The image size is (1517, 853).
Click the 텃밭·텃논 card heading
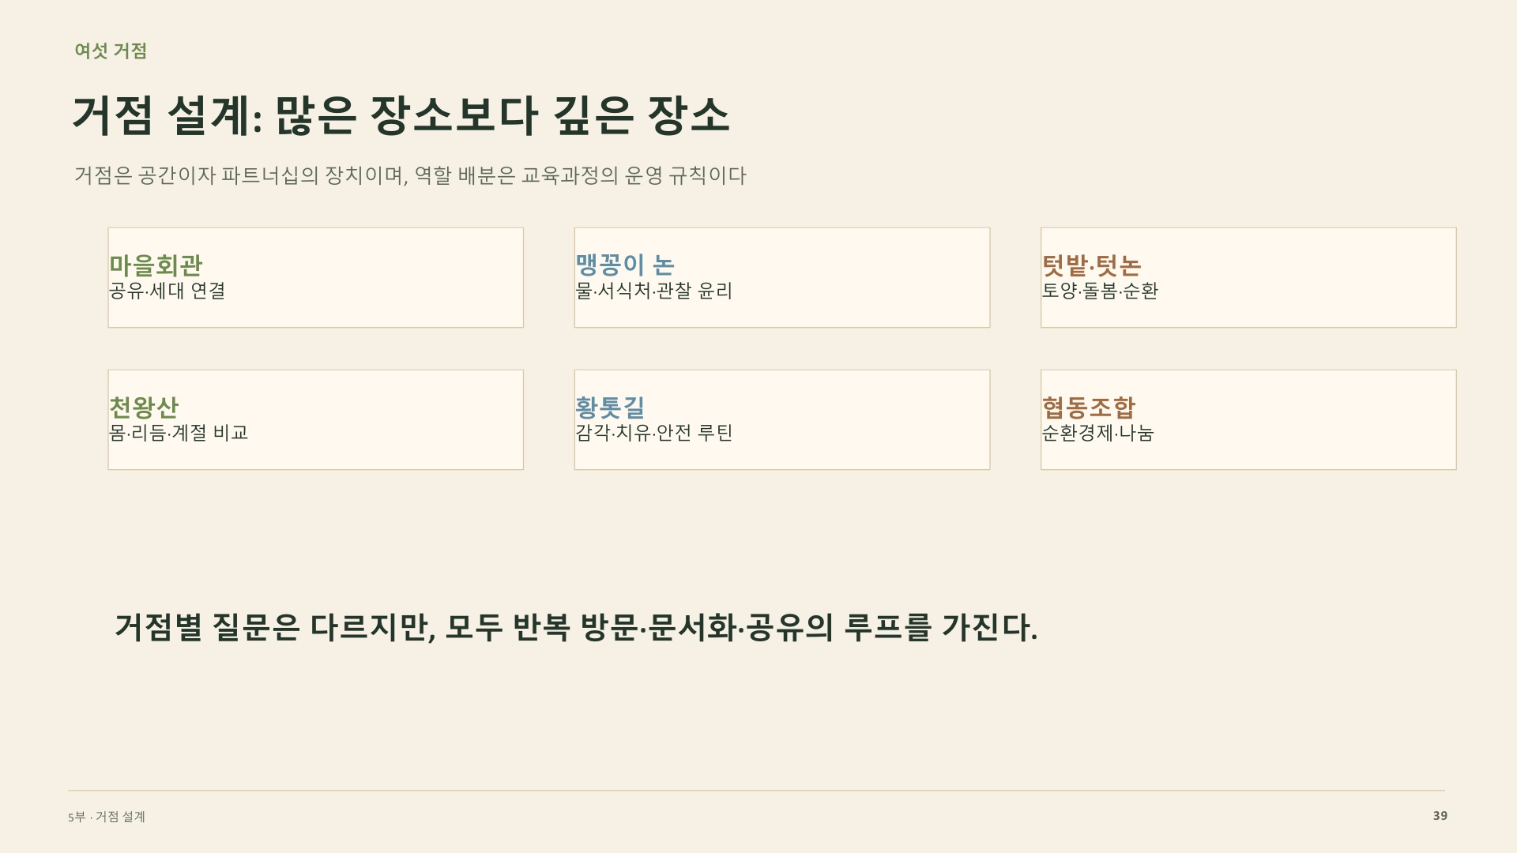(x=1091, y=265)
